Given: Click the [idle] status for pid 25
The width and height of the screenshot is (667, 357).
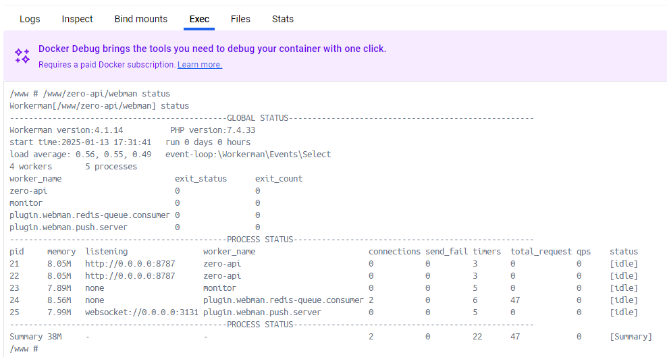Looking at the screenshot, I should [x=624, y=312].
